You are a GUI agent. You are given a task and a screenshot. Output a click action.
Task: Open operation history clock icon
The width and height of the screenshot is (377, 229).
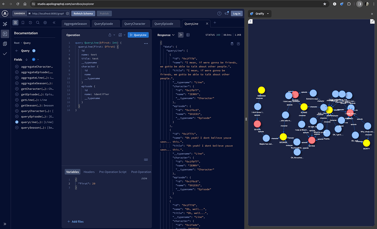(30, 22)
